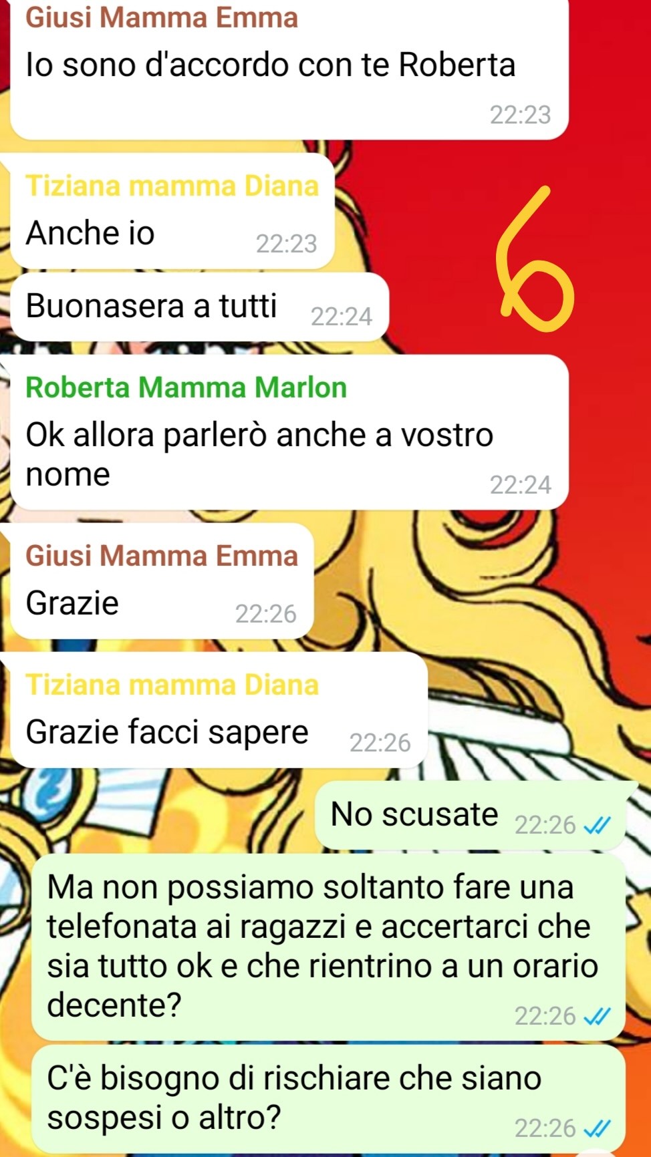Viewport: 651px width, 1157px height.
Task: Click the 22:24 timestamp on Roberta's message
Action: coord(521,484)
